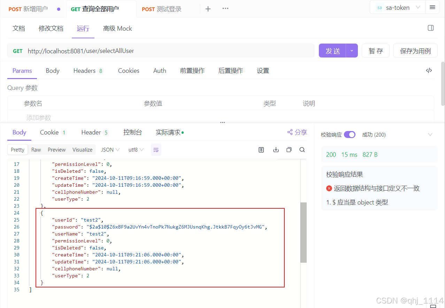The image size is (445, 308).
Task: Open a new request tab with plus icon
Action: tap(208, 9)
